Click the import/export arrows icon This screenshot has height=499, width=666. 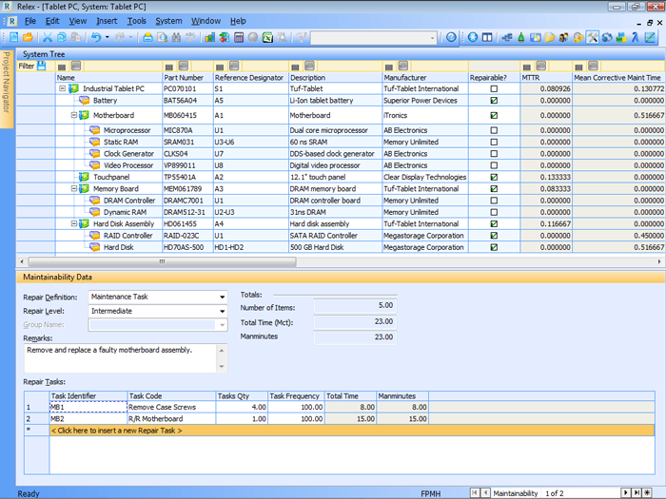225,37
